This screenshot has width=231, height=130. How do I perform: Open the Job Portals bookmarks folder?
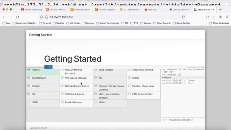pyautogui.click(x=73, y=23)
